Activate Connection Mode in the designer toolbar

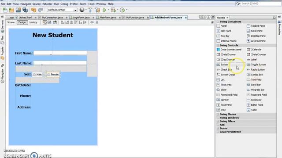(49, 22)
